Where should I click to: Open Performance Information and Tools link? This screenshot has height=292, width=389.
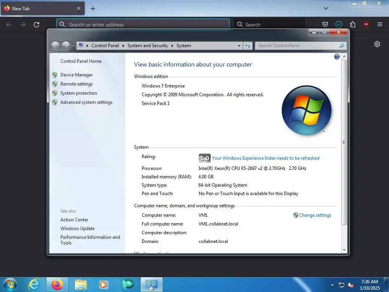(90, 240)
